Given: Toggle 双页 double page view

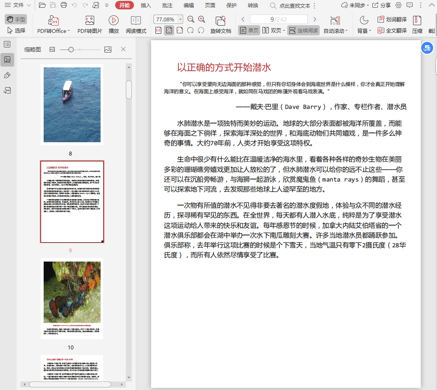Looking at the screenshot, I should 272,30.
